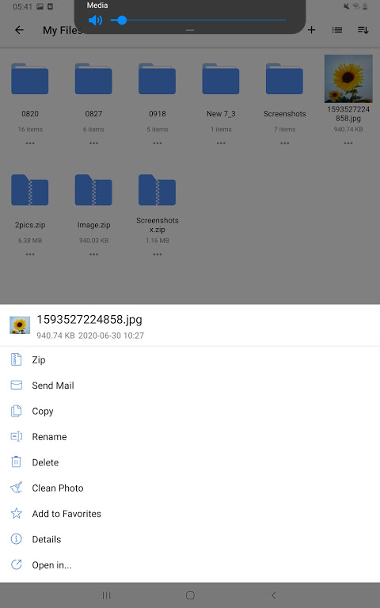
Task: Select Add to Favorites entry
Action: tap(190, 513)
